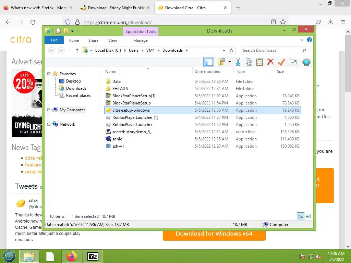Click the Paste clipboard icon
The width and height of the screenshot is (351, 263).
pyautogui.click(x=260, y=62)
